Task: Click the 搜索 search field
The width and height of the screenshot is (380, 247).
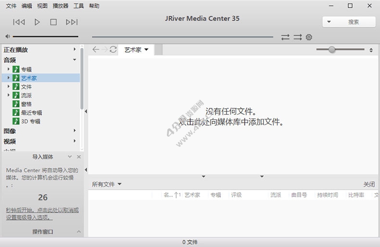Action: [x=349, y=22]
